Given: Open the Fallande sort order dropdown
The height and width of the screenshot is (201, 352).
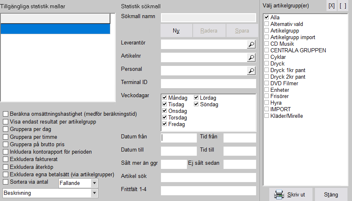Looking at the screenshot, I should point(94,183).
